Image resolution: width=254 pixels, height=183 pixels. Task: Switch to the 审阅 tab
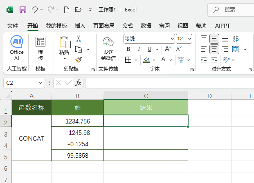click(x=164, y=26)
